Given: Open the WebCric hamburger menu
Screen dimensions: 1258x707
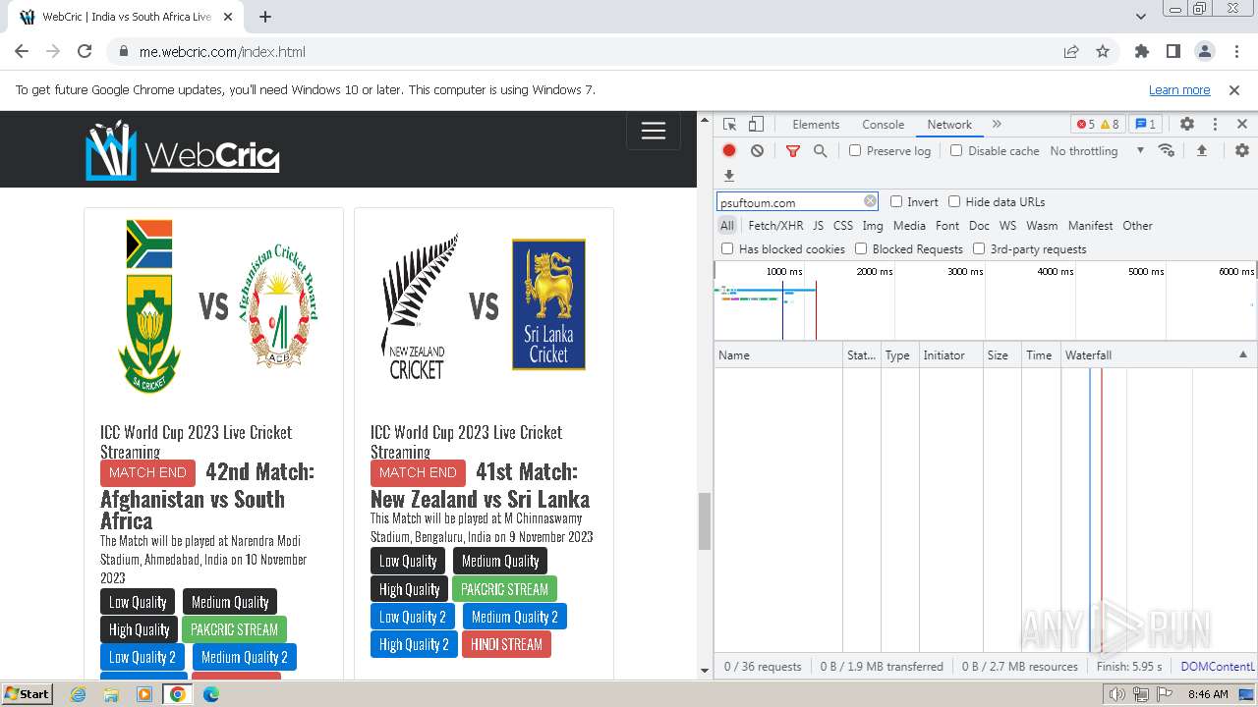Looking at the screenshot, I should click(x=654, y=132).
